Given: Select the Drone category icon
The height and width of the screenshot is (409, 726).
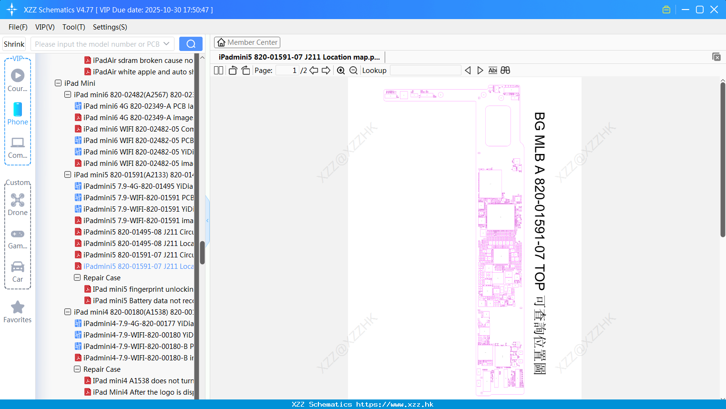Looking at the screenshot, I should pos(18,204).
